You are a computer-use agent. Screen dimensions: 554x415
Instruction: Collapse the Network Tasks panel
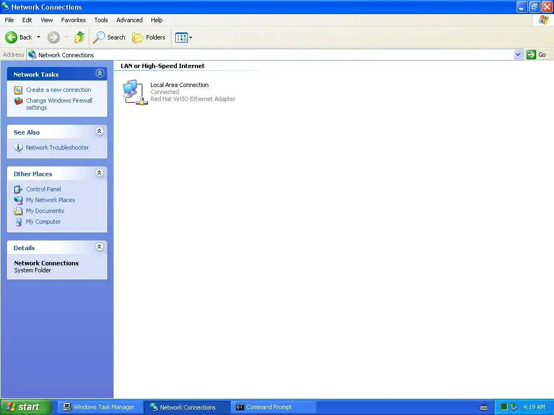pos(100,73)
